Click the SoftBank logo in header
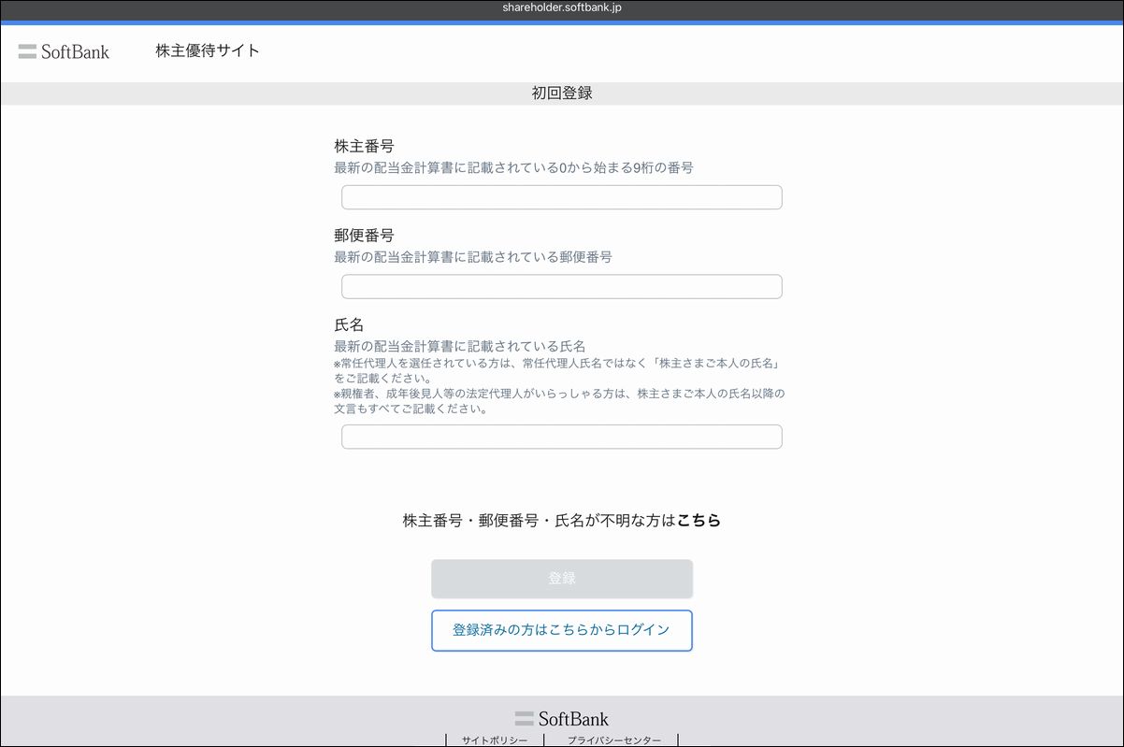1124x747 pixels. [x=64, y=51]
